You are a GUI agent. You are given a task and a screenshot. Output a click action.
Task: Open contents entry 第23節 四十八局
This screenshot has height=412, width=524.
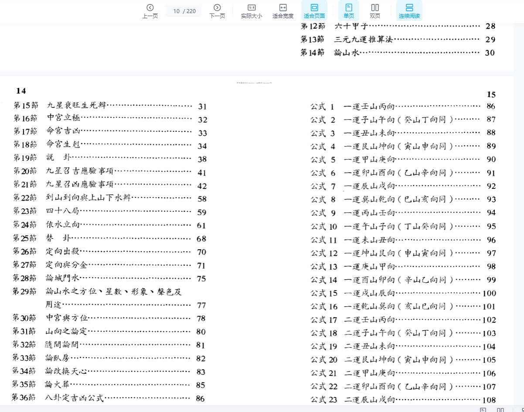pyautogui.click(x=63, y=212)
